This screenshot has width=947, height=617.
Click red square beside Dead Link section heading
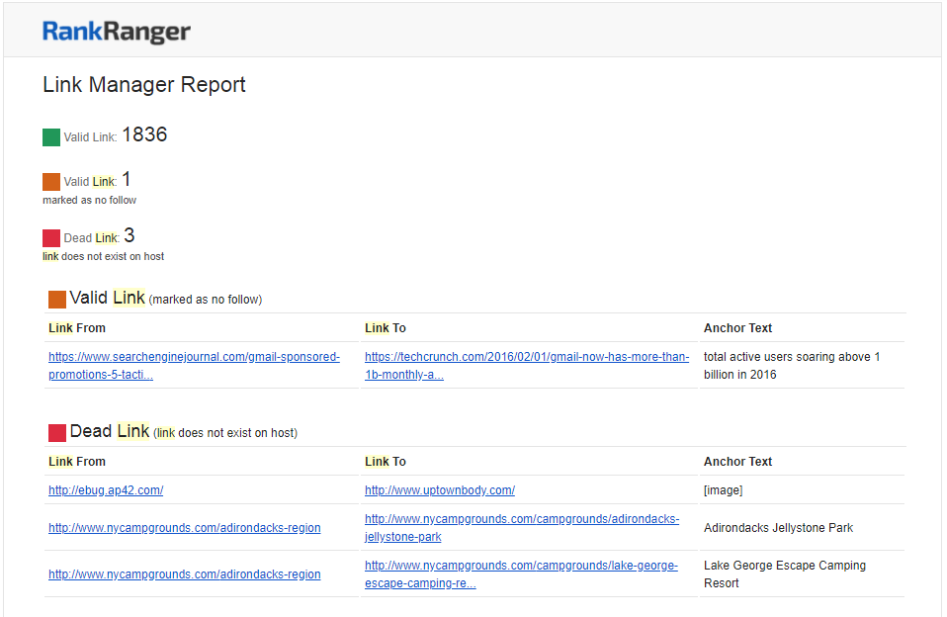[x=57, y=433]
